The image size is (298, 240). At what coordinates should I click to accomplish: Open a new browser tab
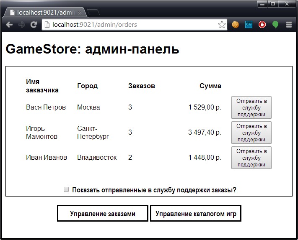pyautogui.click(x=93, y=12)
